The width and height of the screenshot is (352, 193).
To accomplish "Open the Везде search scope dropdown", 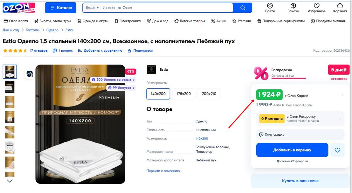I will [x=92, y=8].
